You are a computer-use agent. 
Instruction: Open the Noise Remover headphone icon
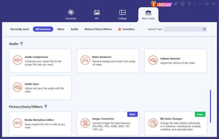coord(85,60)
